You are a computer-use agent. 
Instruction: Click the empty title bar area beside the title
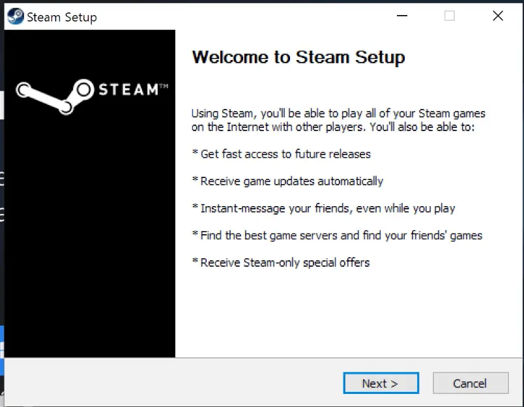coord(244,16)
